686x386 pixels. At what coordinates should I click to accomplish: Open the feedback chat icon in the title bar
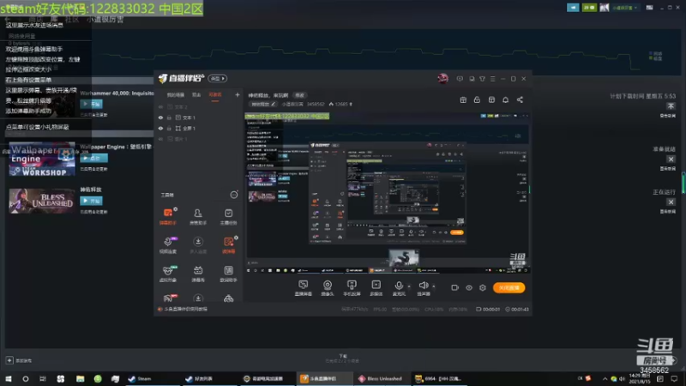pyautogui.click(x=460, y=79)
